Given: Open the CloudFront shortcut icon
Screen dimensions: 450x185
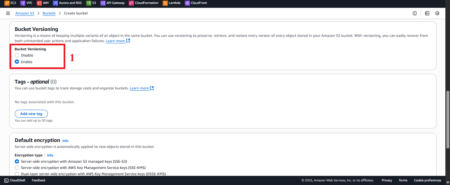Looking at the screenshot, I should (x=187, y=3).
